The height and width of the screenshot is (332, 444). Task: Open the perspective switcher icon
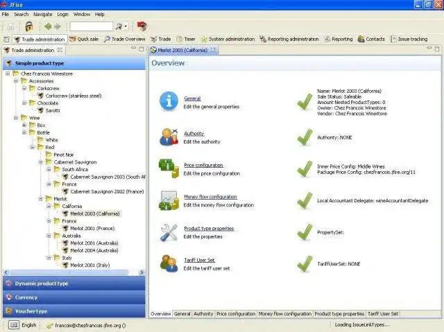point(6,40)
